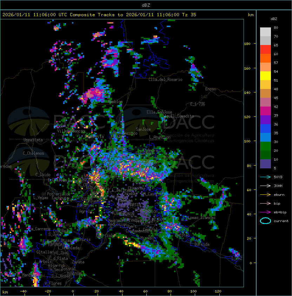The image size is (292, 296).
Task: Select the bright yellow 51-54 dBZ band
Action: (265, 76)
